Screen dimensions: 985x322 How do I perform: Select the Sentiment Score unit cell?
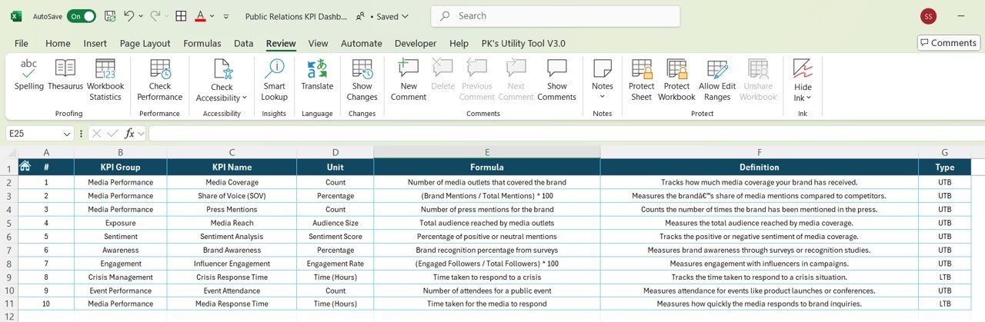click(x=336, y=237)
